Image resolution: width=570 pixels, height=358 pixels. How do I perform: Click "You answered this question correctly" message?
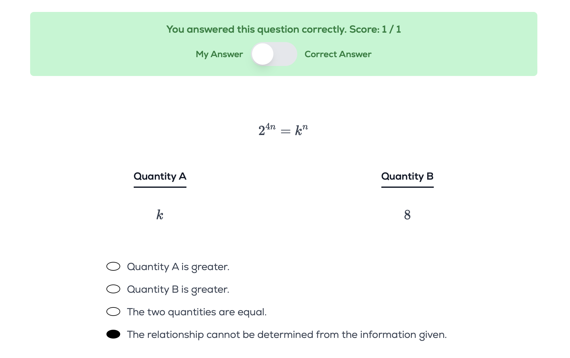[x=256, y=29]
